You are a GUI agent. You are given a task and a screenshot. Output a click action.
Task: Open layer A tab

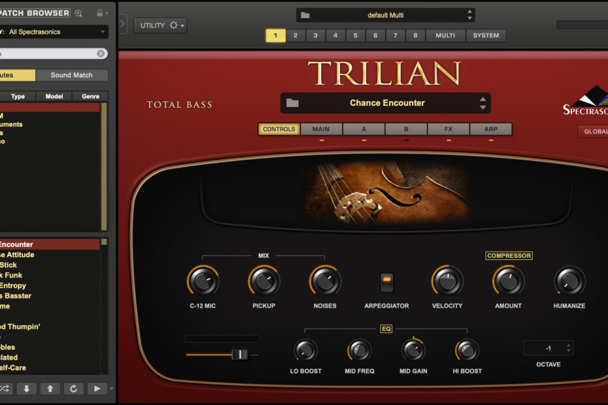pos(363,129)
